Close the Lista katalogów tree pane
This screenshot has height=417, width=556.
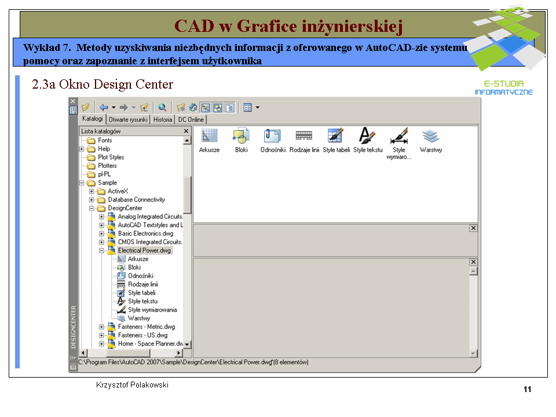(x=186, y=131)
